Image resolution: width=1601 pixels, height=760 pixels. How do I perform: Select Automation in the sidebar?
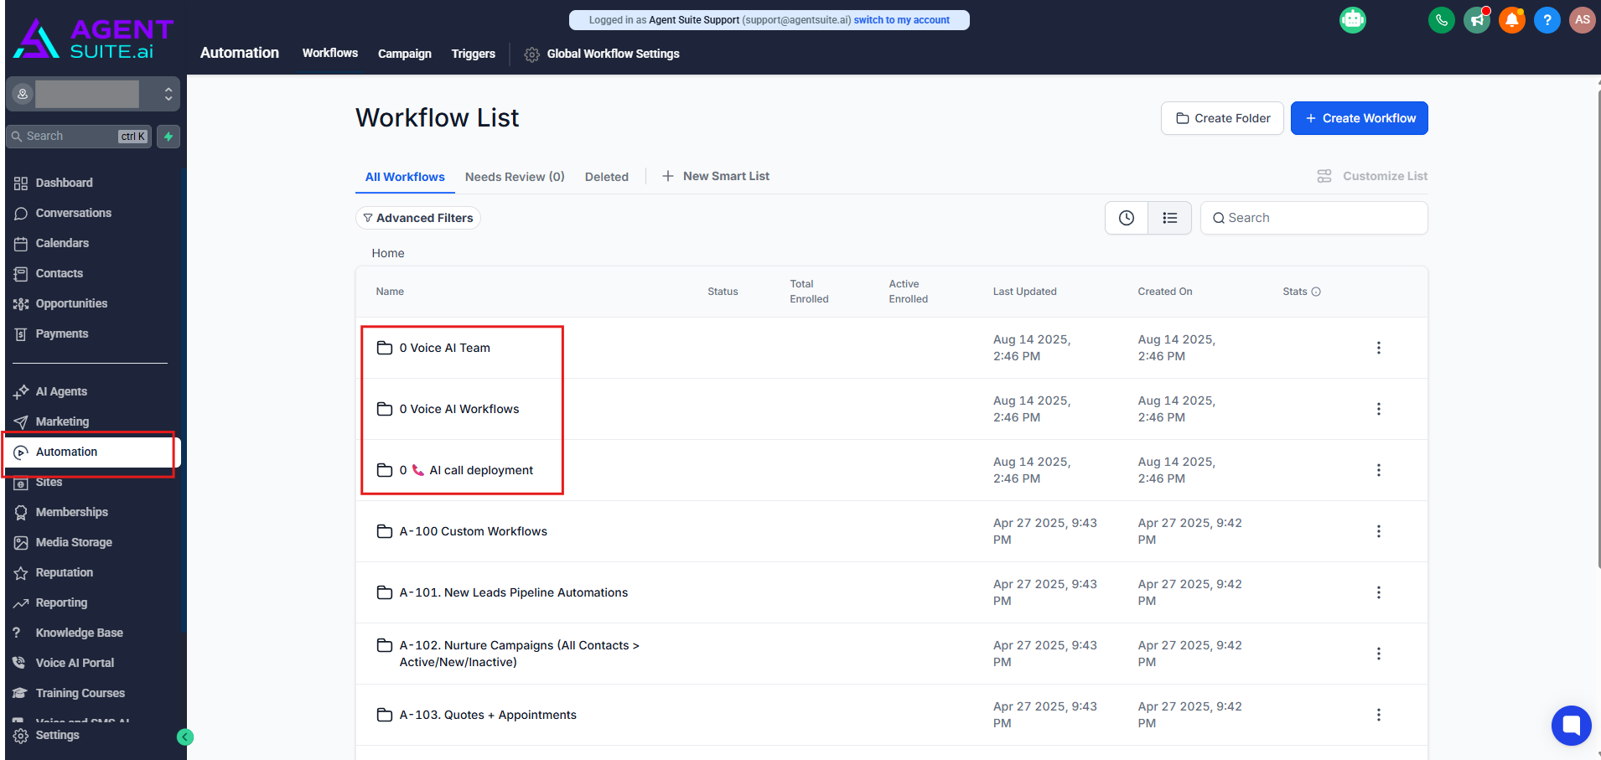click(x=94, y=452)
